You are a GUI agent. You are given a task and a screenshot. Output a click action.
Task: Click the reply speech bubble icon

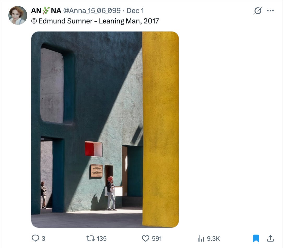(x=36, y=238)
